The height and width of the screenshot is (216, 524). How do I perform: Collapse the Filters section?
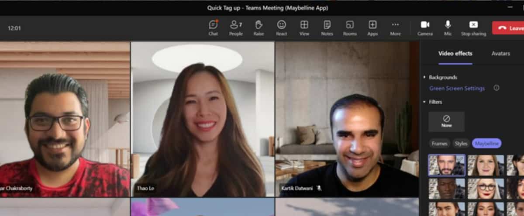[x=432, y=102]
